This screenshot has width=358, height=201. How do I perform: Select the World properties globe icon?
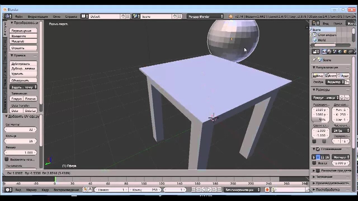tap(340, 52)
